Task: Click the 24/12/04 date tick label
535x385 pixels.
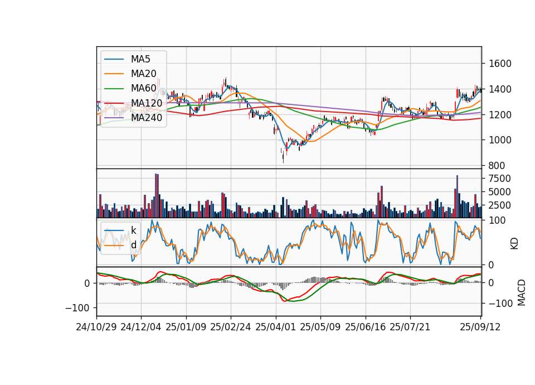Action: (x=141, y=327)
